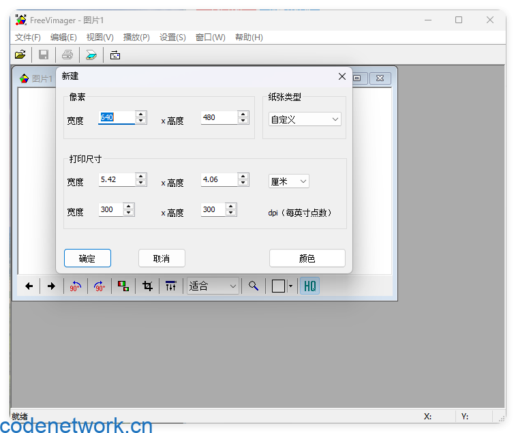Viewport: 516px width, 433px height.
Task: Click the 颜色 button
Action: (x=307, y=258)
